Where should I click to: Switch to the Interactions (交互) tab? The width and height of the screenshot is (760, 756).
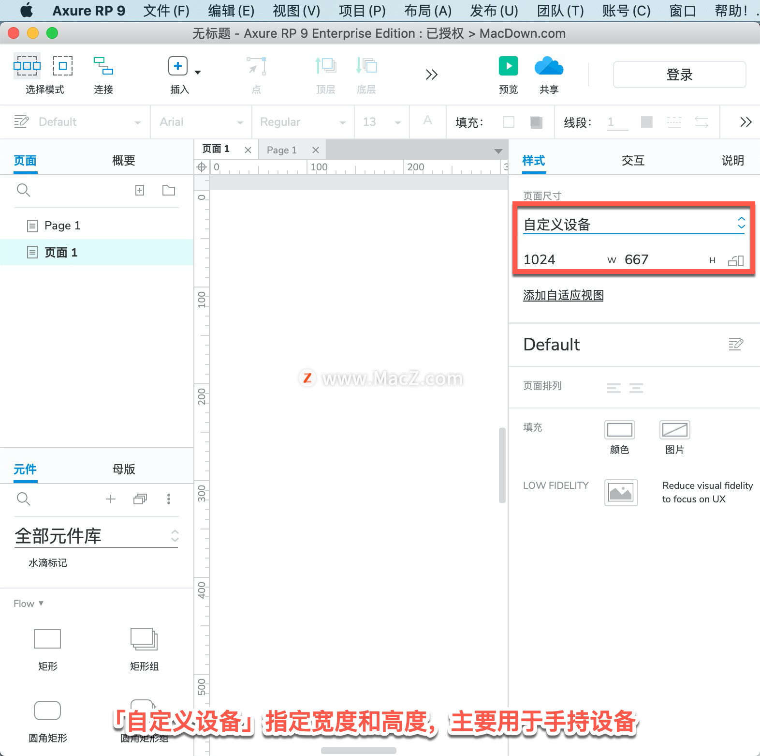(x=633, y=160)
